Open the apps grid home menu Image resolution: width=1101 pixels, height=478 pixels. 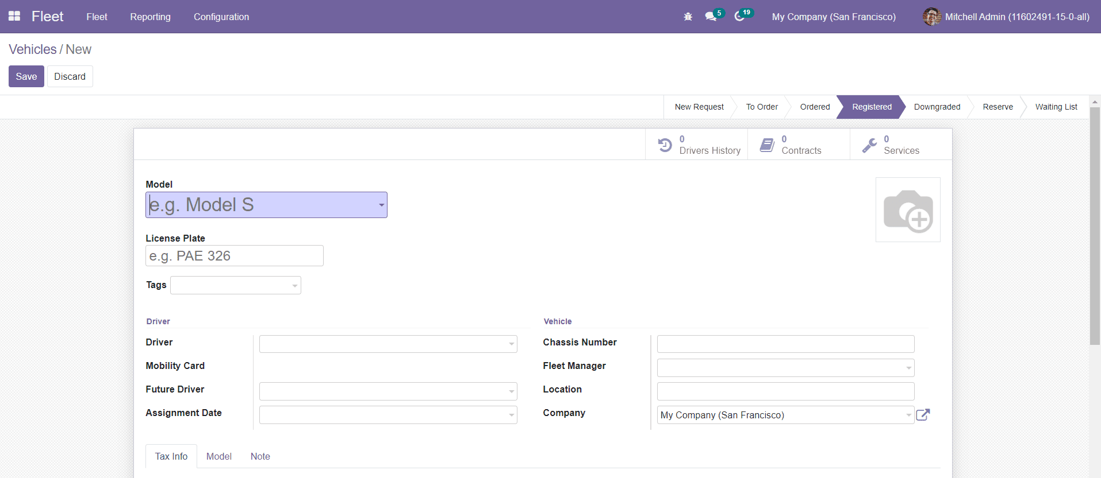(x=14, y=17)
